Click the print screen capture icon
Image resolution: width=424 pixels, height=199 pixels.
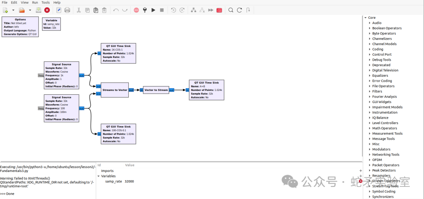point(68,10)
